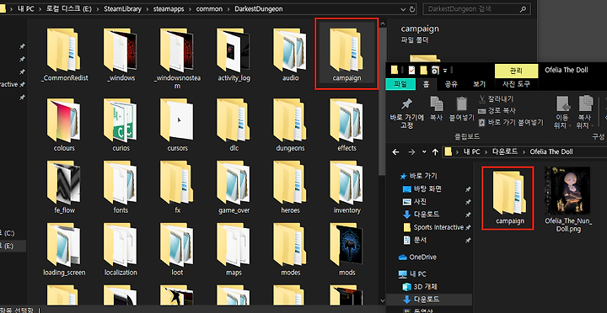This screenshot has height=313, width=607.
Task: Switch to the 홈 home ribbon tab
Action: pos(426,84)
